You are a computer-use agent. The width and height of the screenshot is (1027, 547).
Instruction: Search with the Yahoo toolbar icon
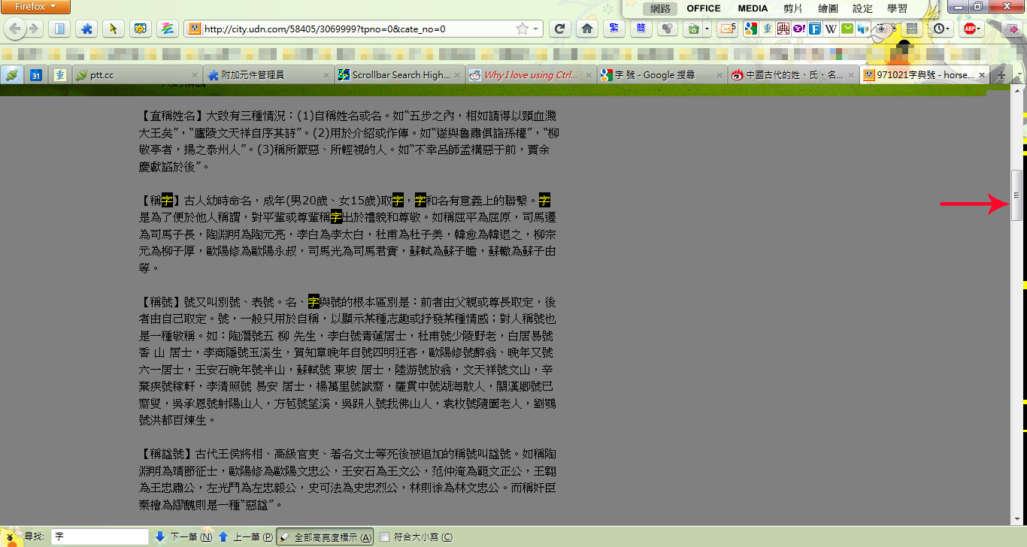799,29
